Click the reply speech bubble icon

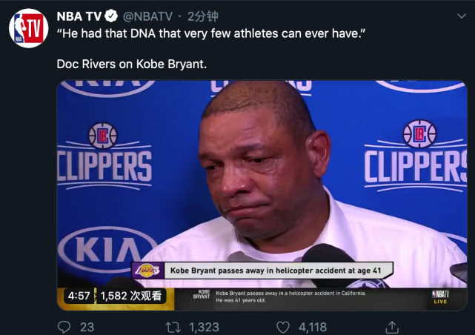(64, 326)
